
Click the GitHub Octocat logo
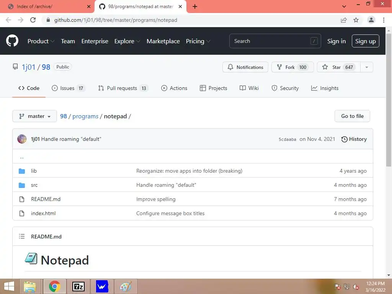(x=12, y=41)
